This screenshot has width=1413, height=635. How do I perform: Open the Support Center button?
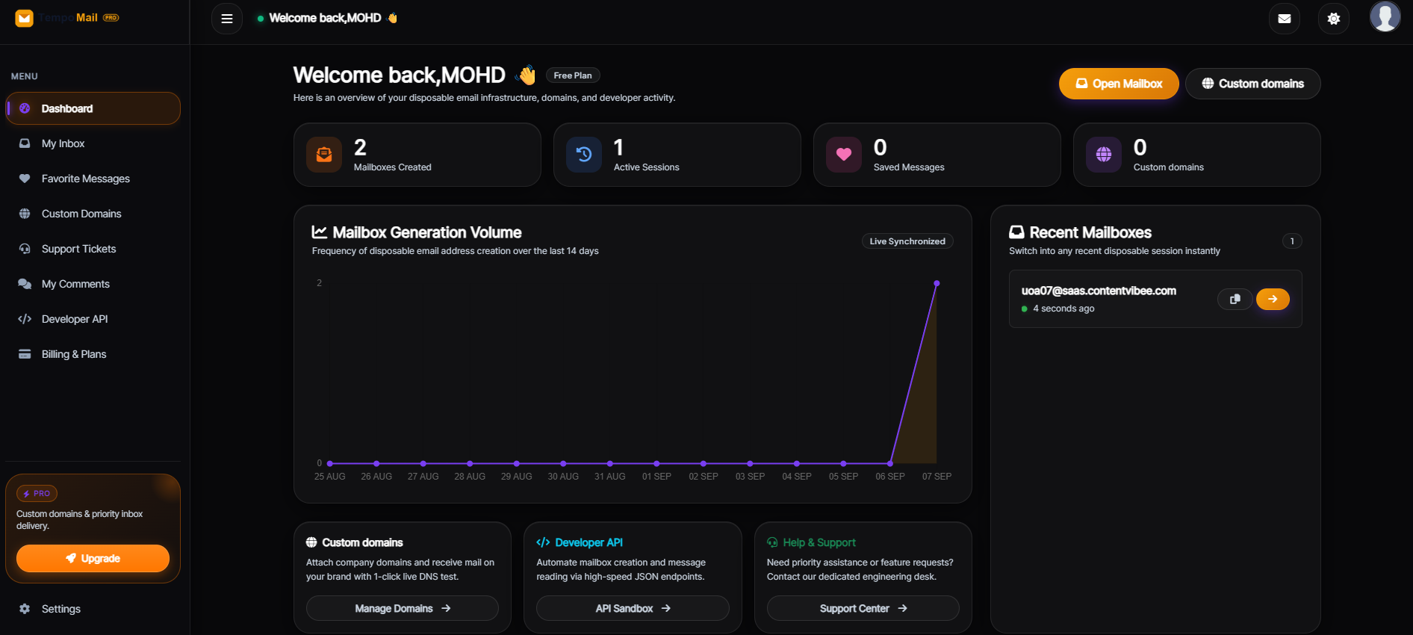coord(863,608)
